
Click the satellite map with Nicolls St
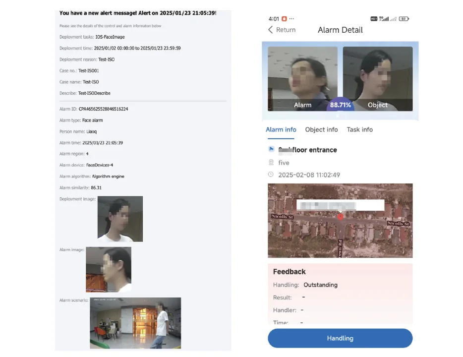(x=340, y=221)
